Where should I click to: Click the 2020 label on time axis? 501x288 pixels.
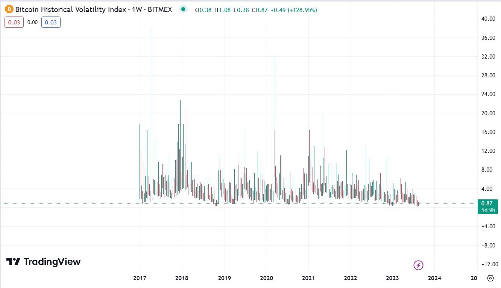tap(266, 278)
